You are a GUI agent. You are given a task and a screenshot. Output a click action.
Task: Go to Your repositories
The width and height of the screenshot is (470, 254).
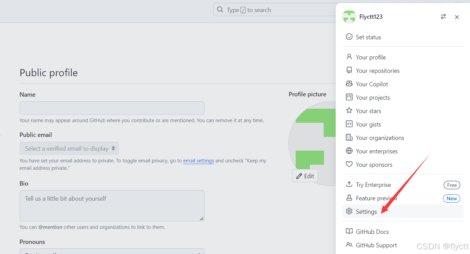pyautogui.click(x=403, y=70)
